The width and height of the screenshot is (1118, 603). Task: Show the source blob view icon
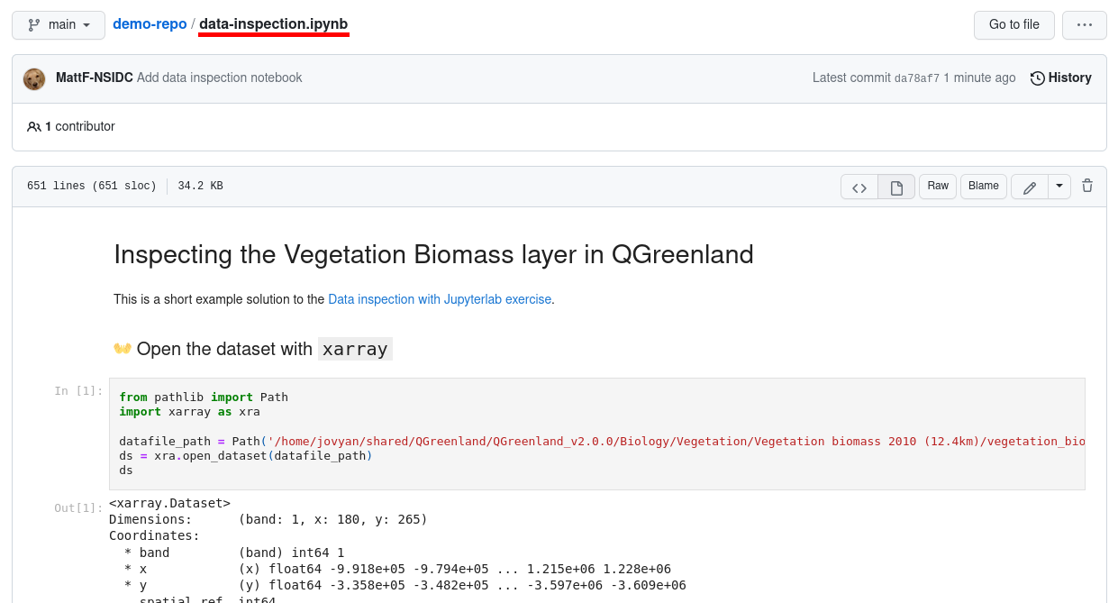click(859, 187)
